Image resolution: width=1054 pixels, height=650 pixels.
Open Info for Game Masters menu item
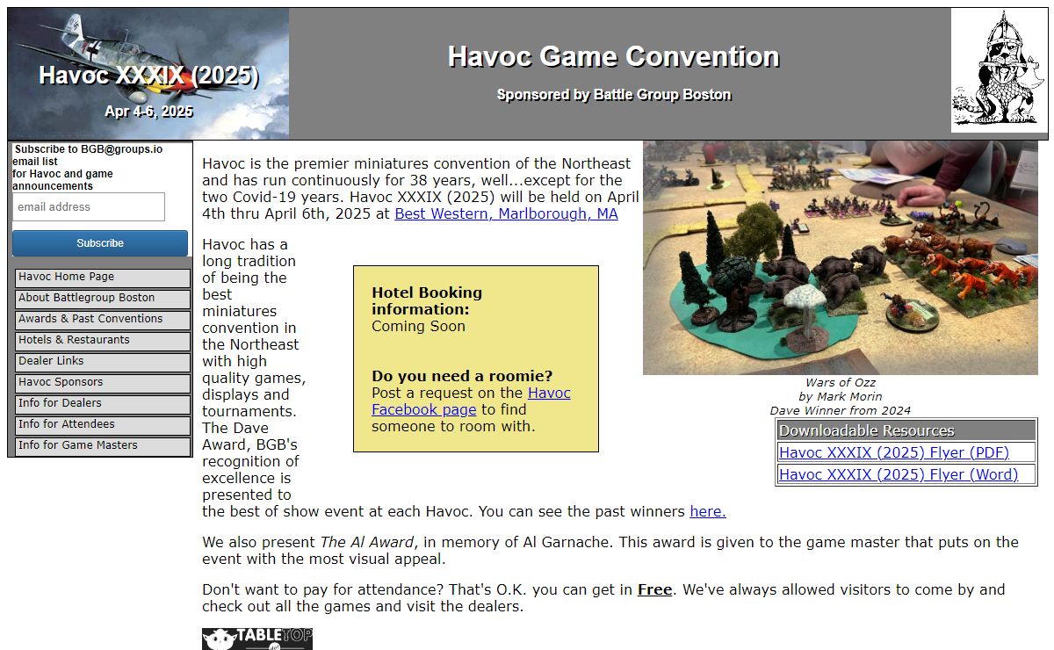(x=103, y=446)
